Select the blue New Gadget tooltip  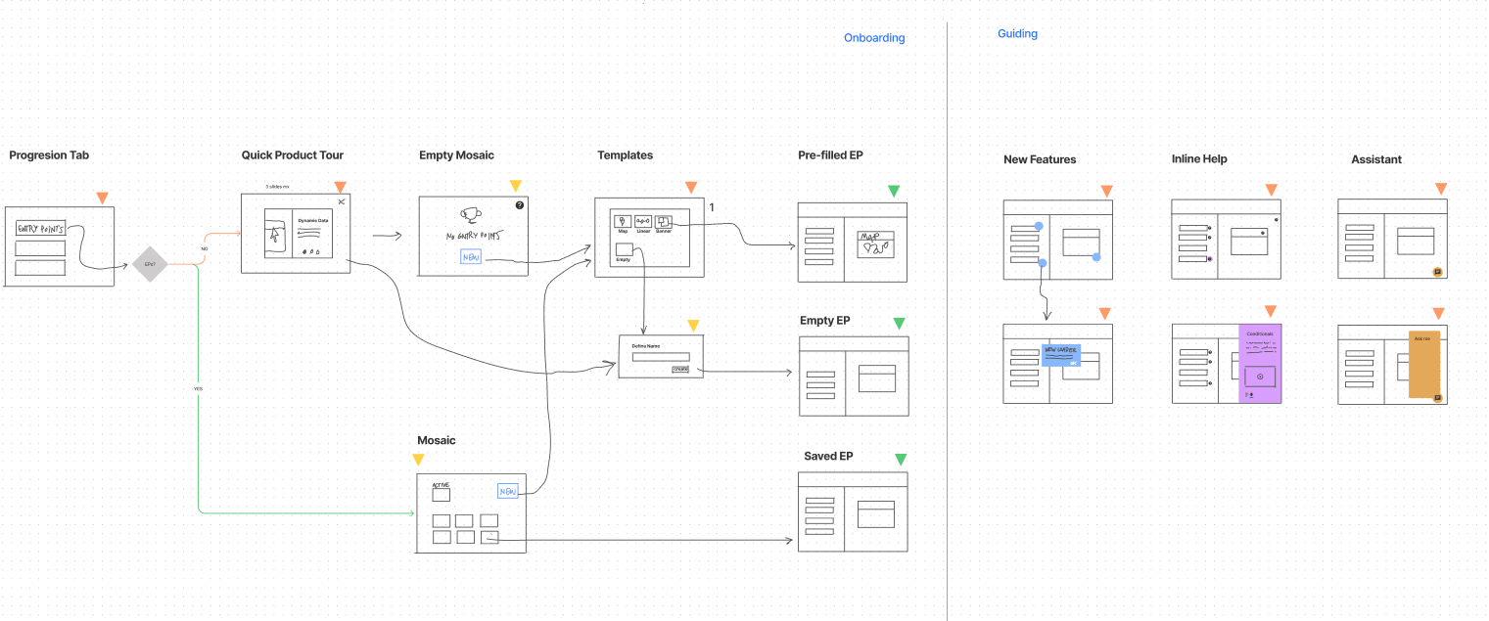point(1061,354)
